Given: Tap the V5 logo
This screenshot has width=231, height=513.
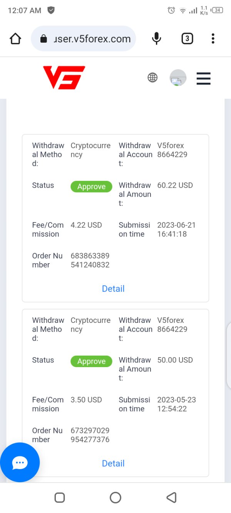Looking at the screenshot, I should 64,78.
